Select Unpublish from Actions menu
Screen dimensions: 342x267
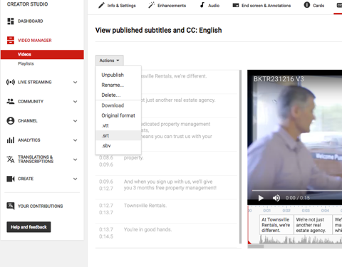(x=118, y=75)
